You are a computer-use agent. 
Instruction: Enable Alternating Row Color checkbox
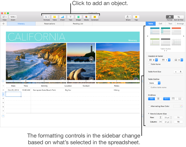click(149, 106)
